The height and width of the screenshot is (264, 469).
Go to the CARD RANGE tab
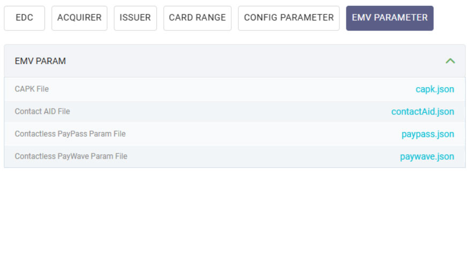197,18
